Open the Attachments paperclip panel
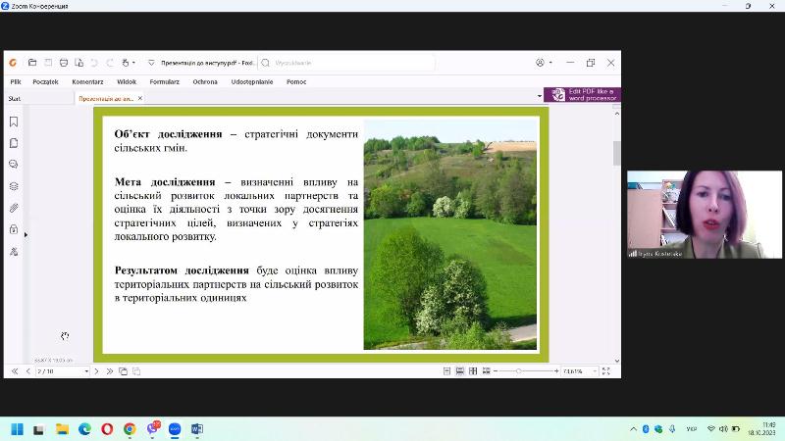Screen dimensions: 785x441 click(x=14, y=208)
